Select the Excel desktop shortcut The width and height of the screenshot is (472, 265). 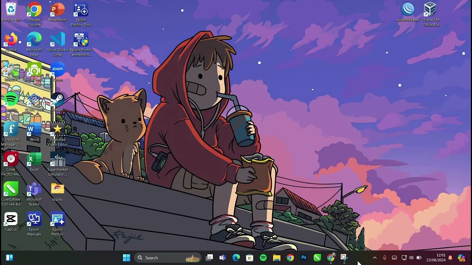[34, 162]
